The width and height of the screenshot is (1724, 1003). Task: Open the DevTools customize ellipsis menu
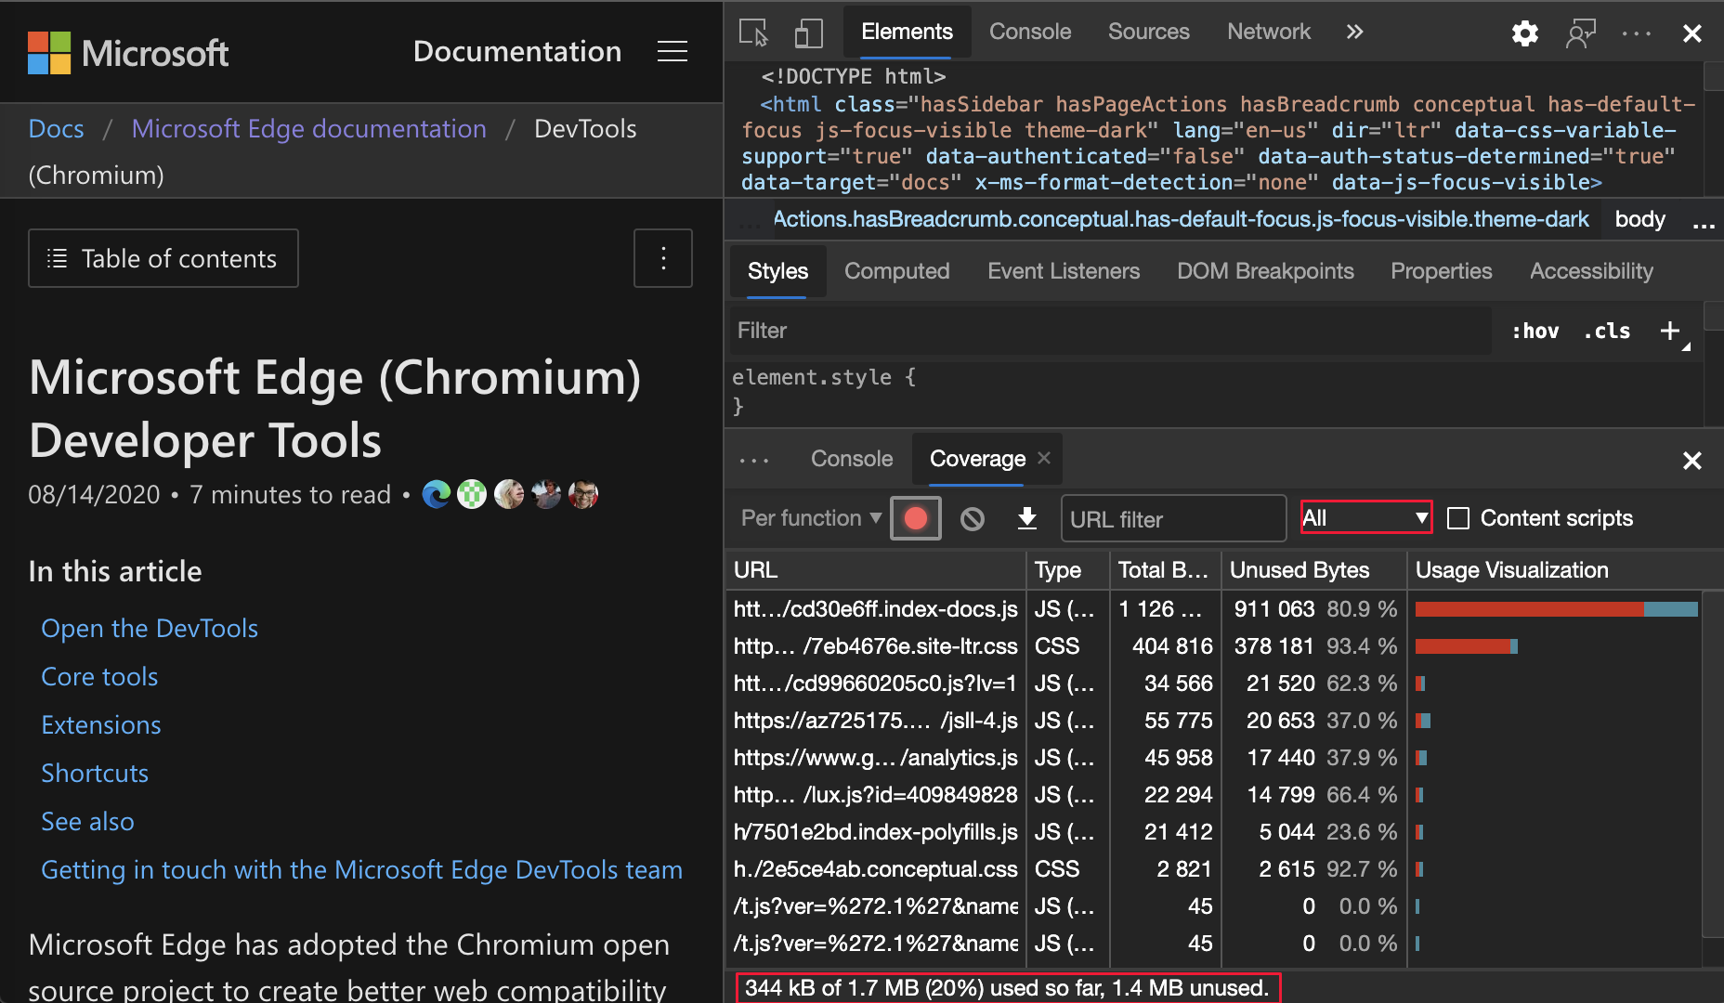(1637, 33)
